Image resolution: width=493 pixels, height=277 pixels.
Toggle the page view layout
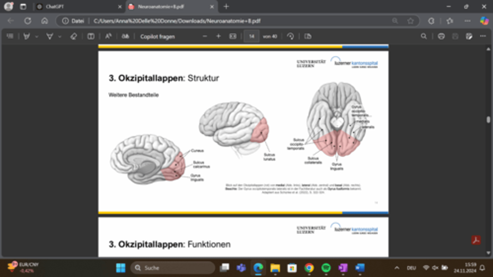tap(91, 36)
